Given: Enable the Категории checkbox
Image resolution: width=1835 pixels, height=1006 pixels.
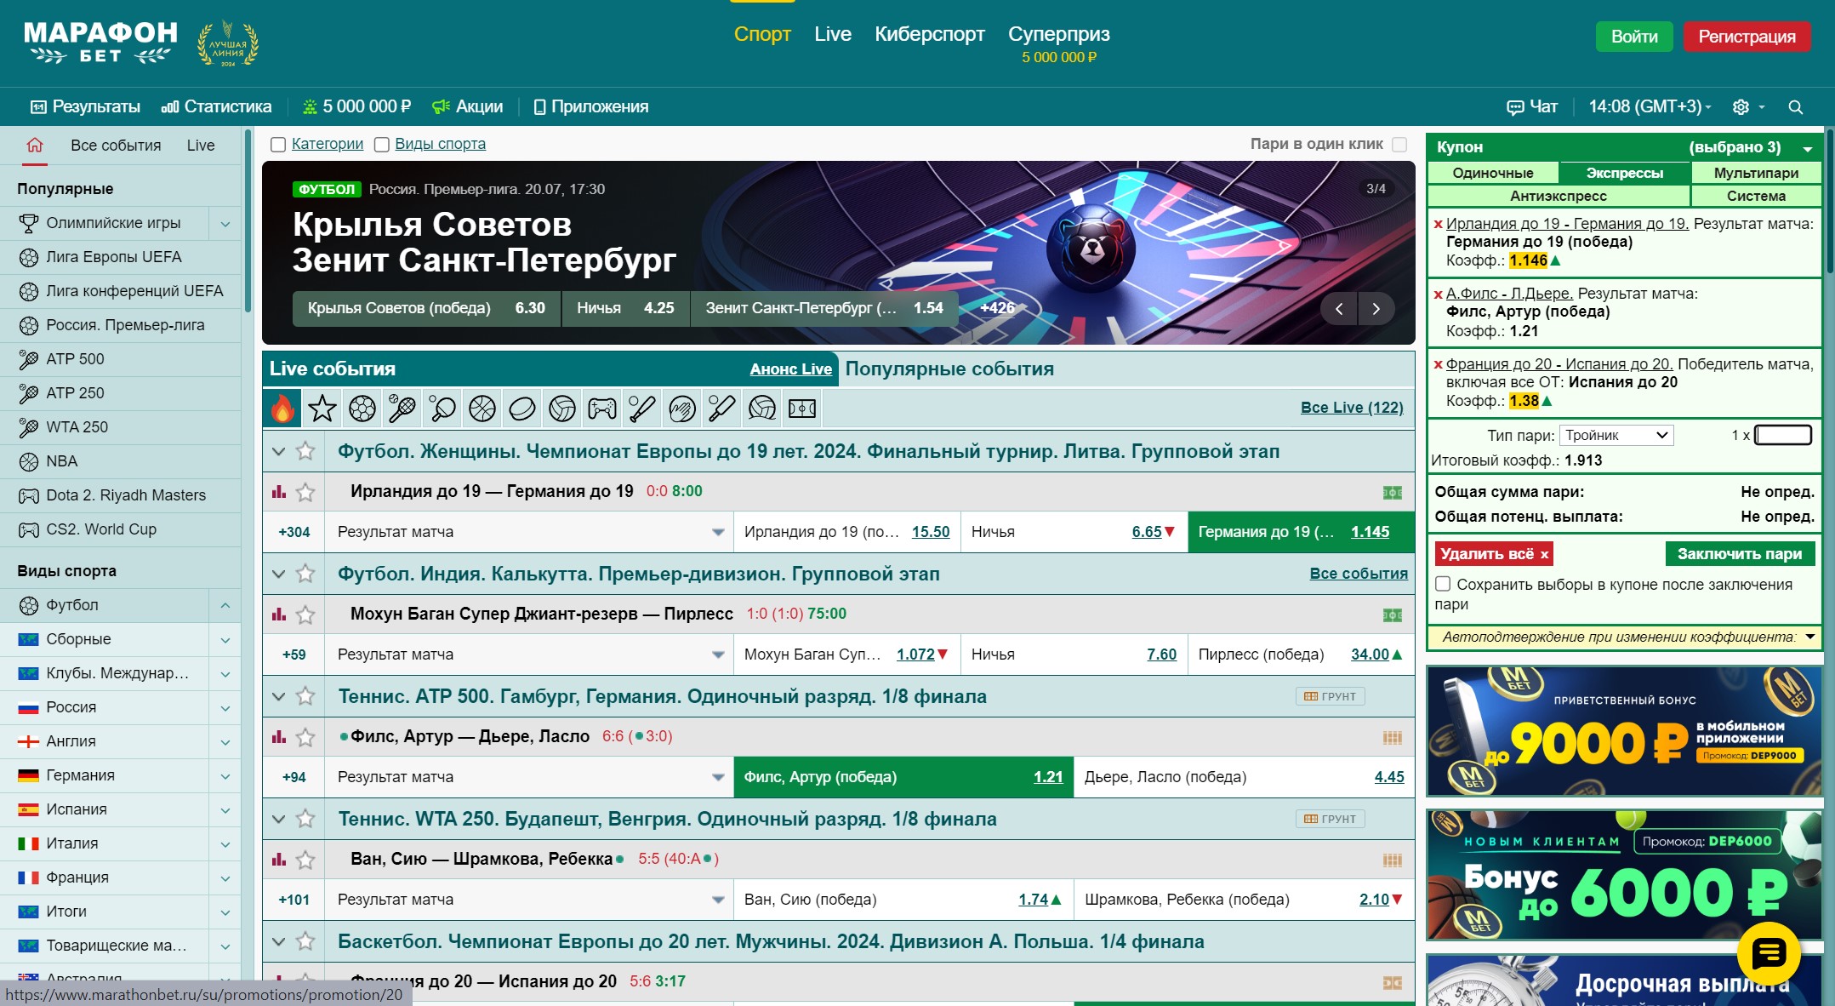Looking at the screenshot, I should tap(278, 145).
